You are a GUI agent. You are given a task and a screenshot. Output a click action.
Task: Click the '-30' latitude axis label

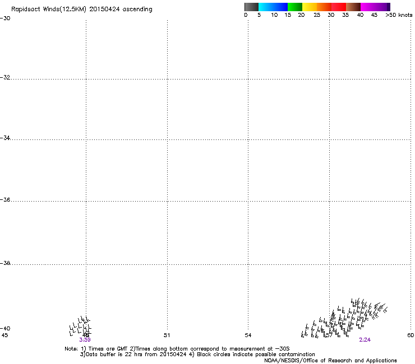point(5,18)
